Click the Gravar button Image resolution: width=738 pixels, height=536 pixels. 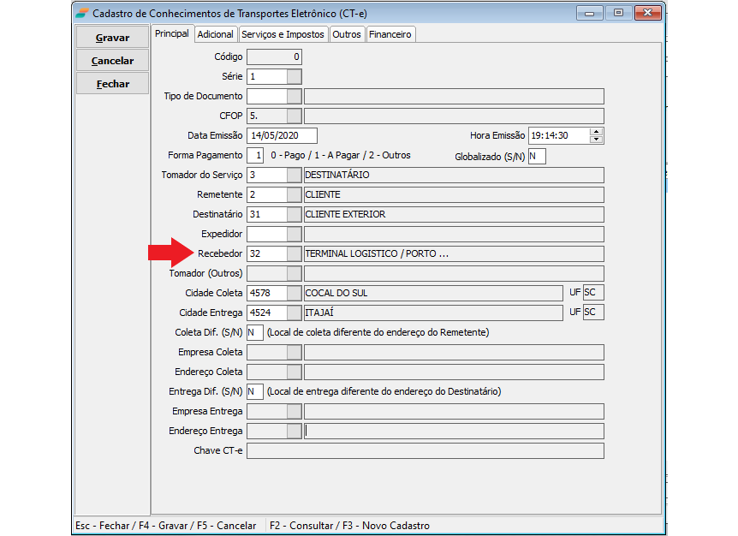pos(112,38)
